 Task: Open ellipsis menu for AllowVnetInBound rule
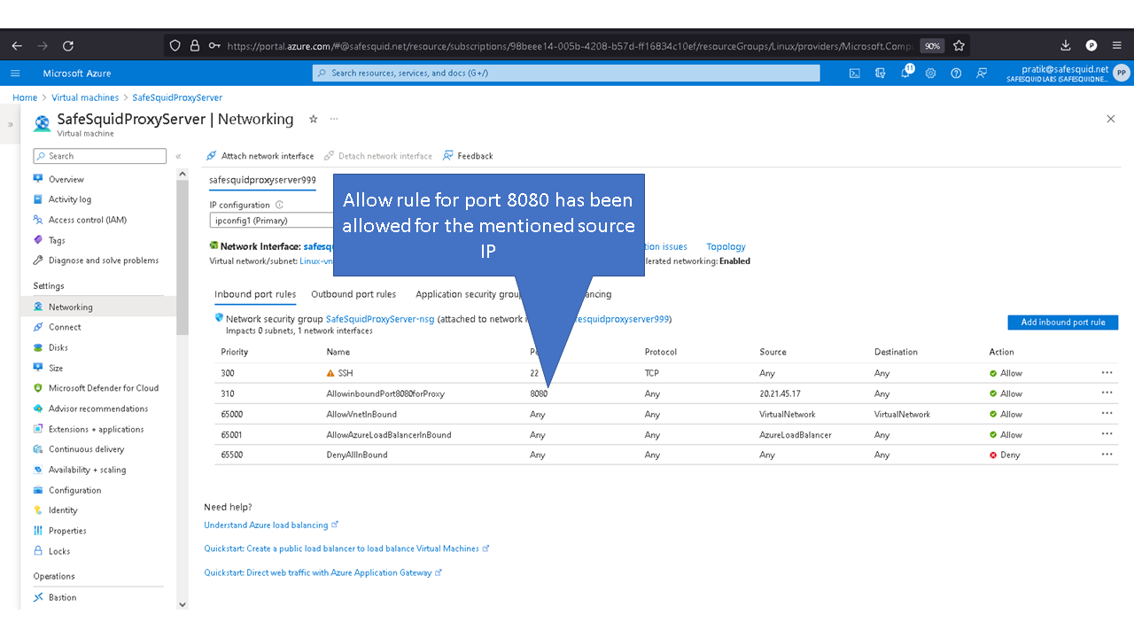tap(1107, 414)
